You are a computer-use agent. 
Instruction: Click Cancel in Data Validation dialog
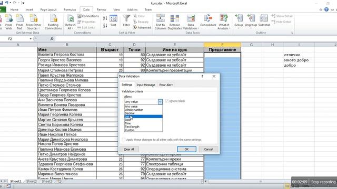(x=209, y=149)
